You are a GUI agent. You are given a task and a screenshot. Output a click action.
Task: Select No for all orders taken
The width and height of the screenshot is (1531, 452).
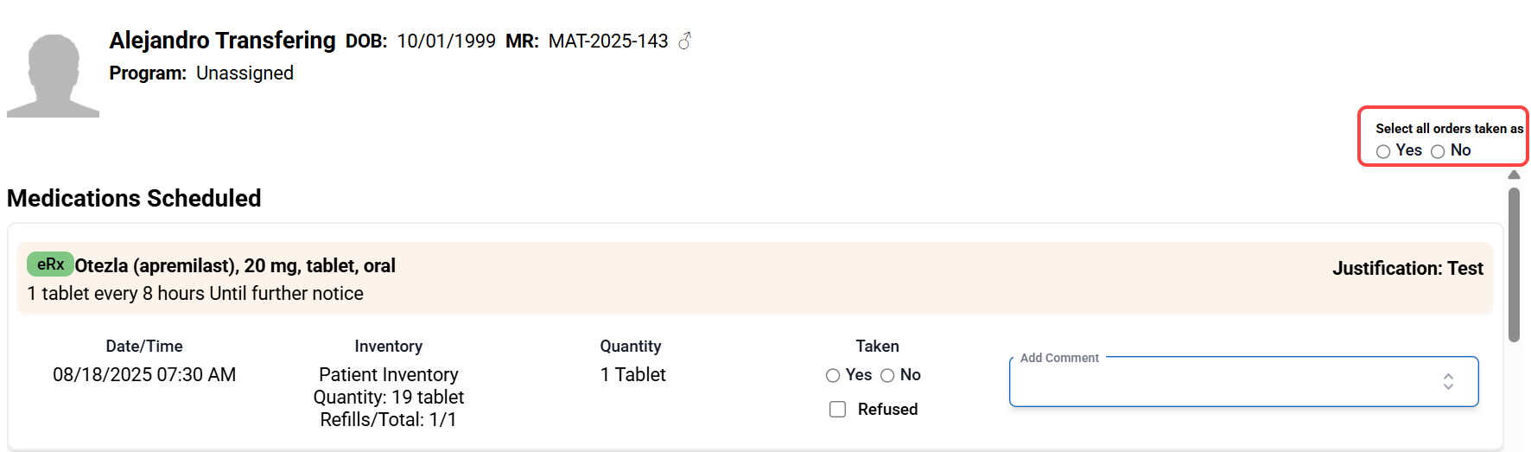[1438, 151]
